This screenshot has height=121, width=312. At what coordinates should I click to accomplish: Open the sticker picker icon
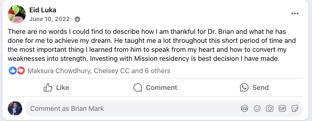[295, 108]
